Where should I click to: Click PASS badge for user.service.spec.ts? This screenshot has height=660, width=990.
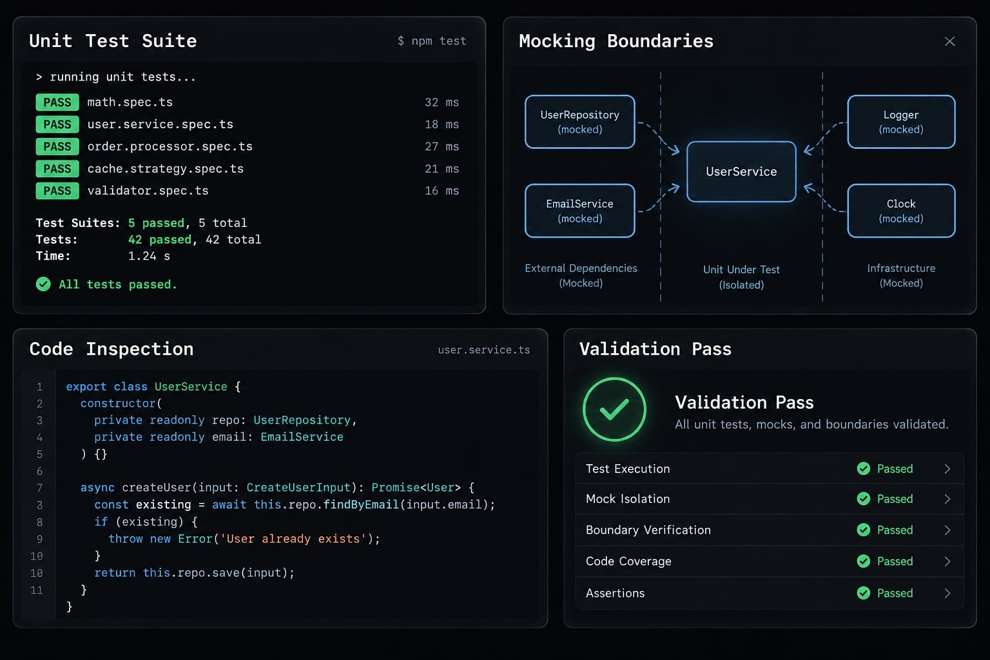coord(57,124)
